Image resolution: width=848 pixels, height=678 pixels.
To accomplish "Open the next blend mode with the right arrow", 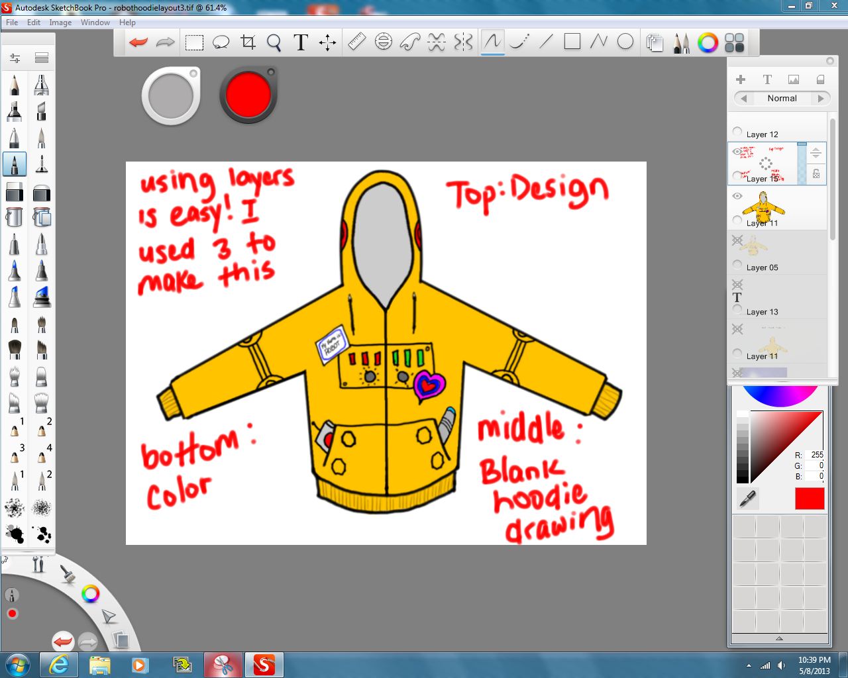I will (x=821, y=98).
